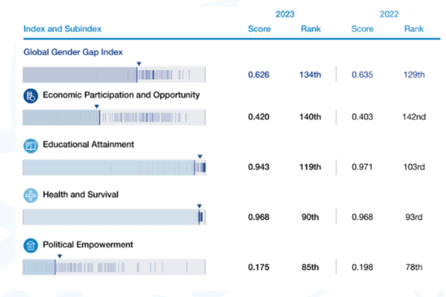Select the Educational Attainment book icon

[x=31, y=146]
